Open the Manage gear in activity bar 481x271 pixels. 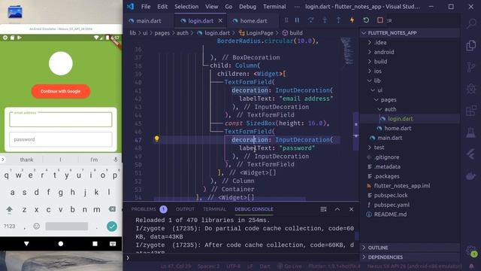click(x=471, y=251)
